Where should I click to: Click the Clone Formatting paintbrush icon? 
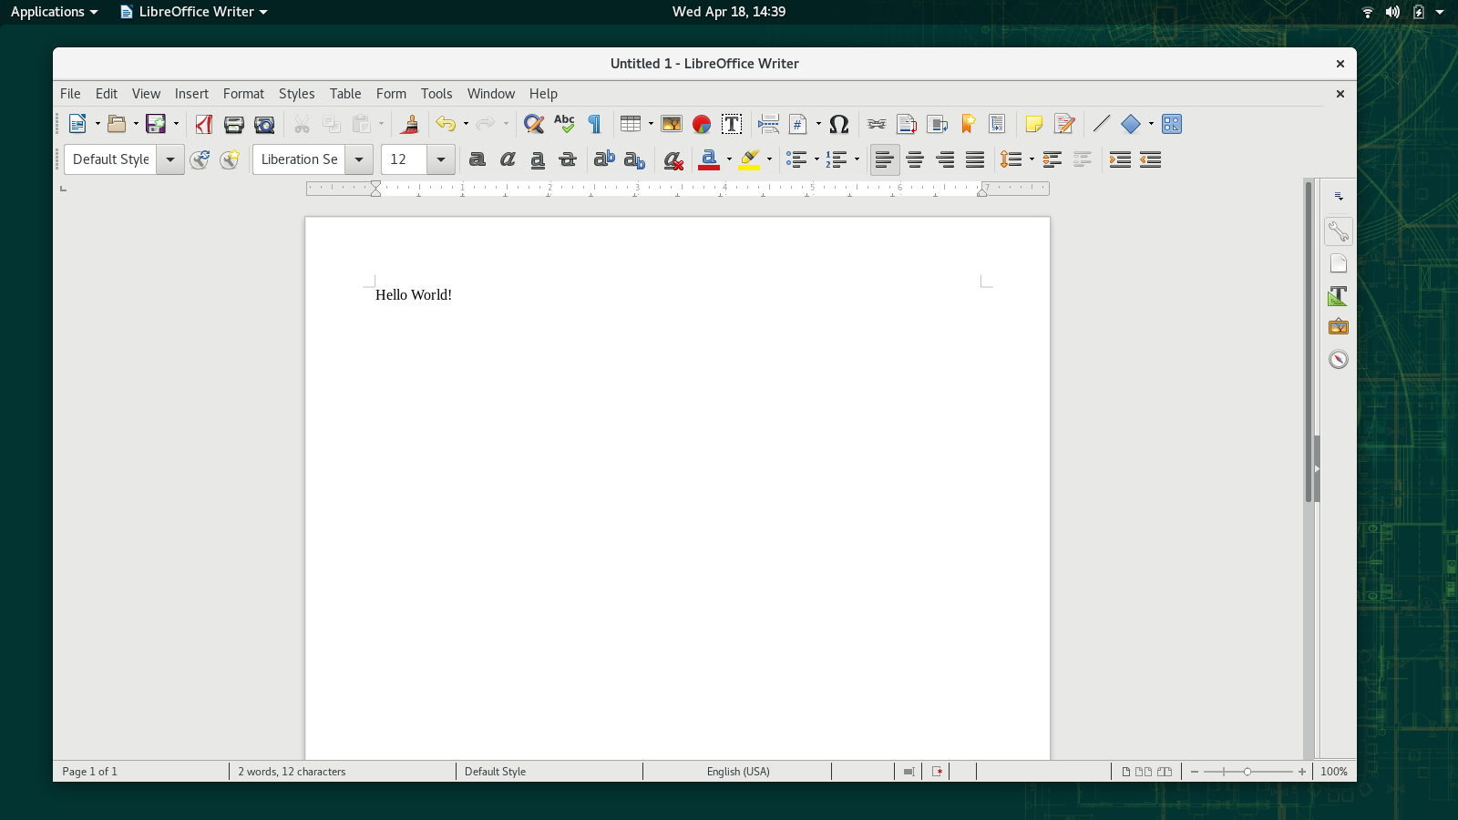coord(410,124)
